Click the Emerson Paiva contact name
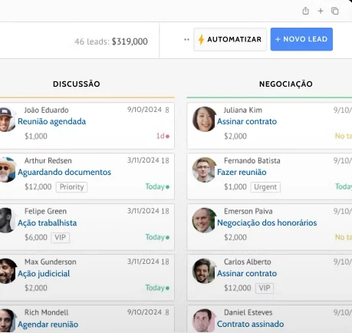 (248, 211)
